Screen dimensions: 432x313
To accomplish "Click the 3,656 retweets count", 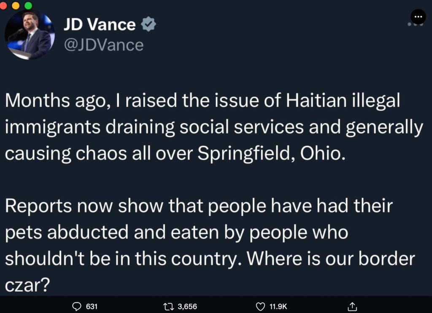I will [187, 307].
